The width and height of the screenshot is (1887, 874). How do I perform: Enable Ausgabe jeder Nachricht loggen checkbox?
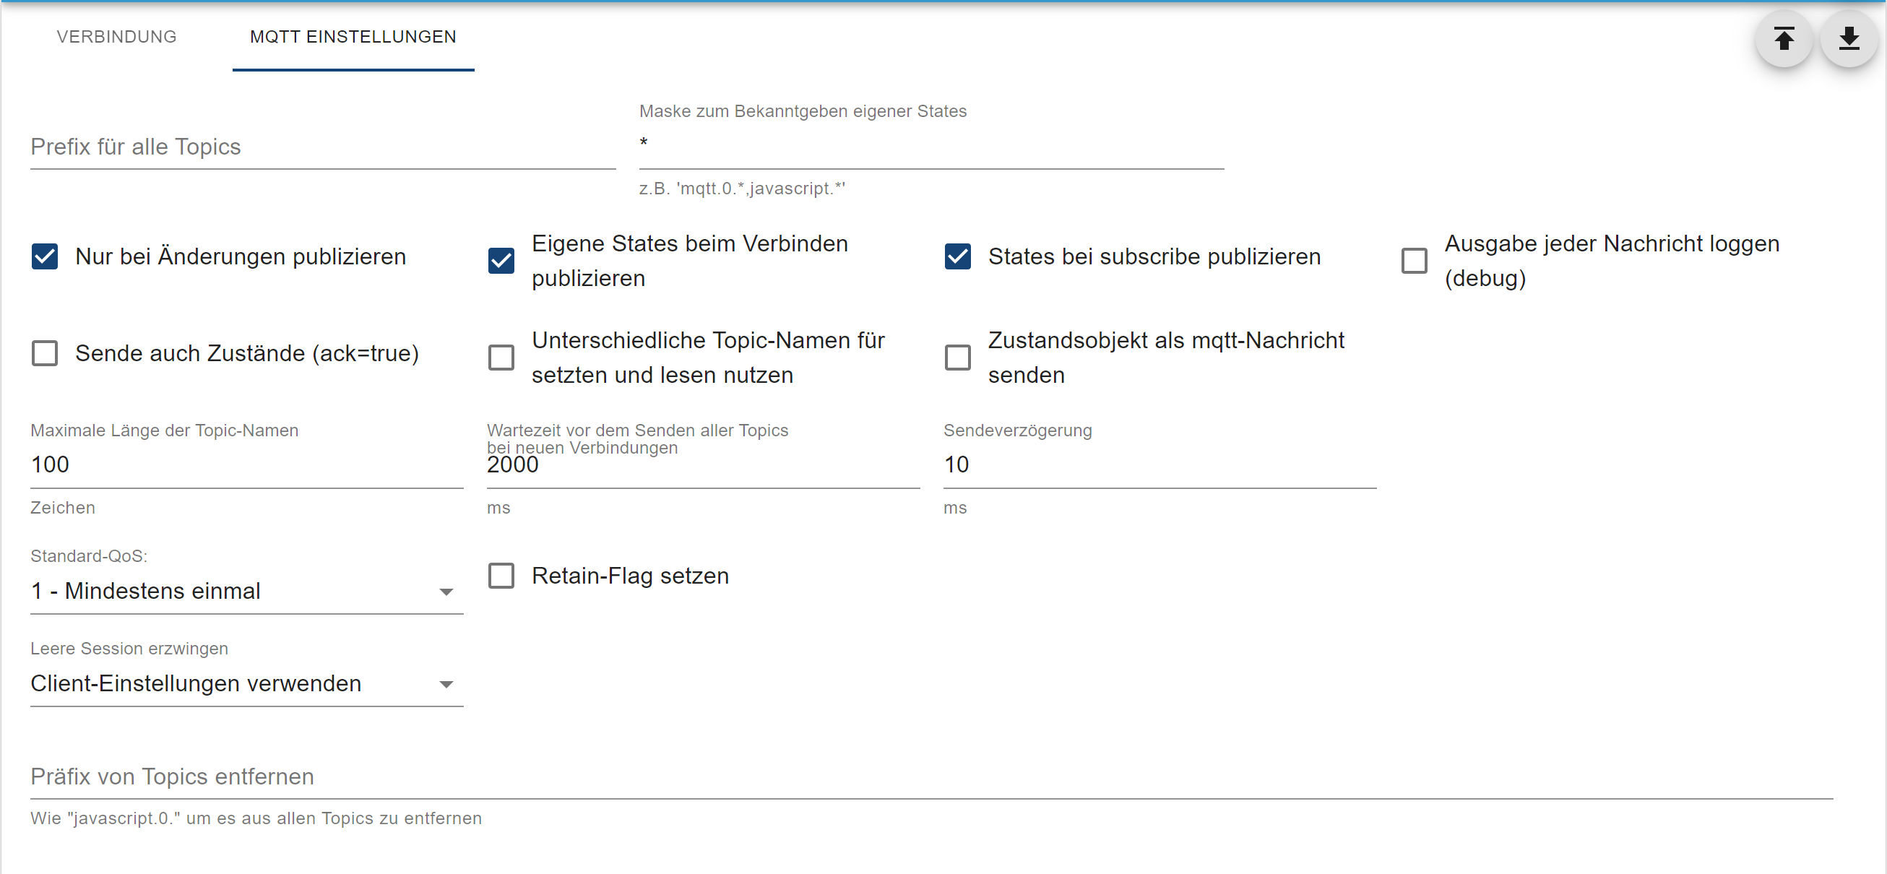coord(1414,260)
